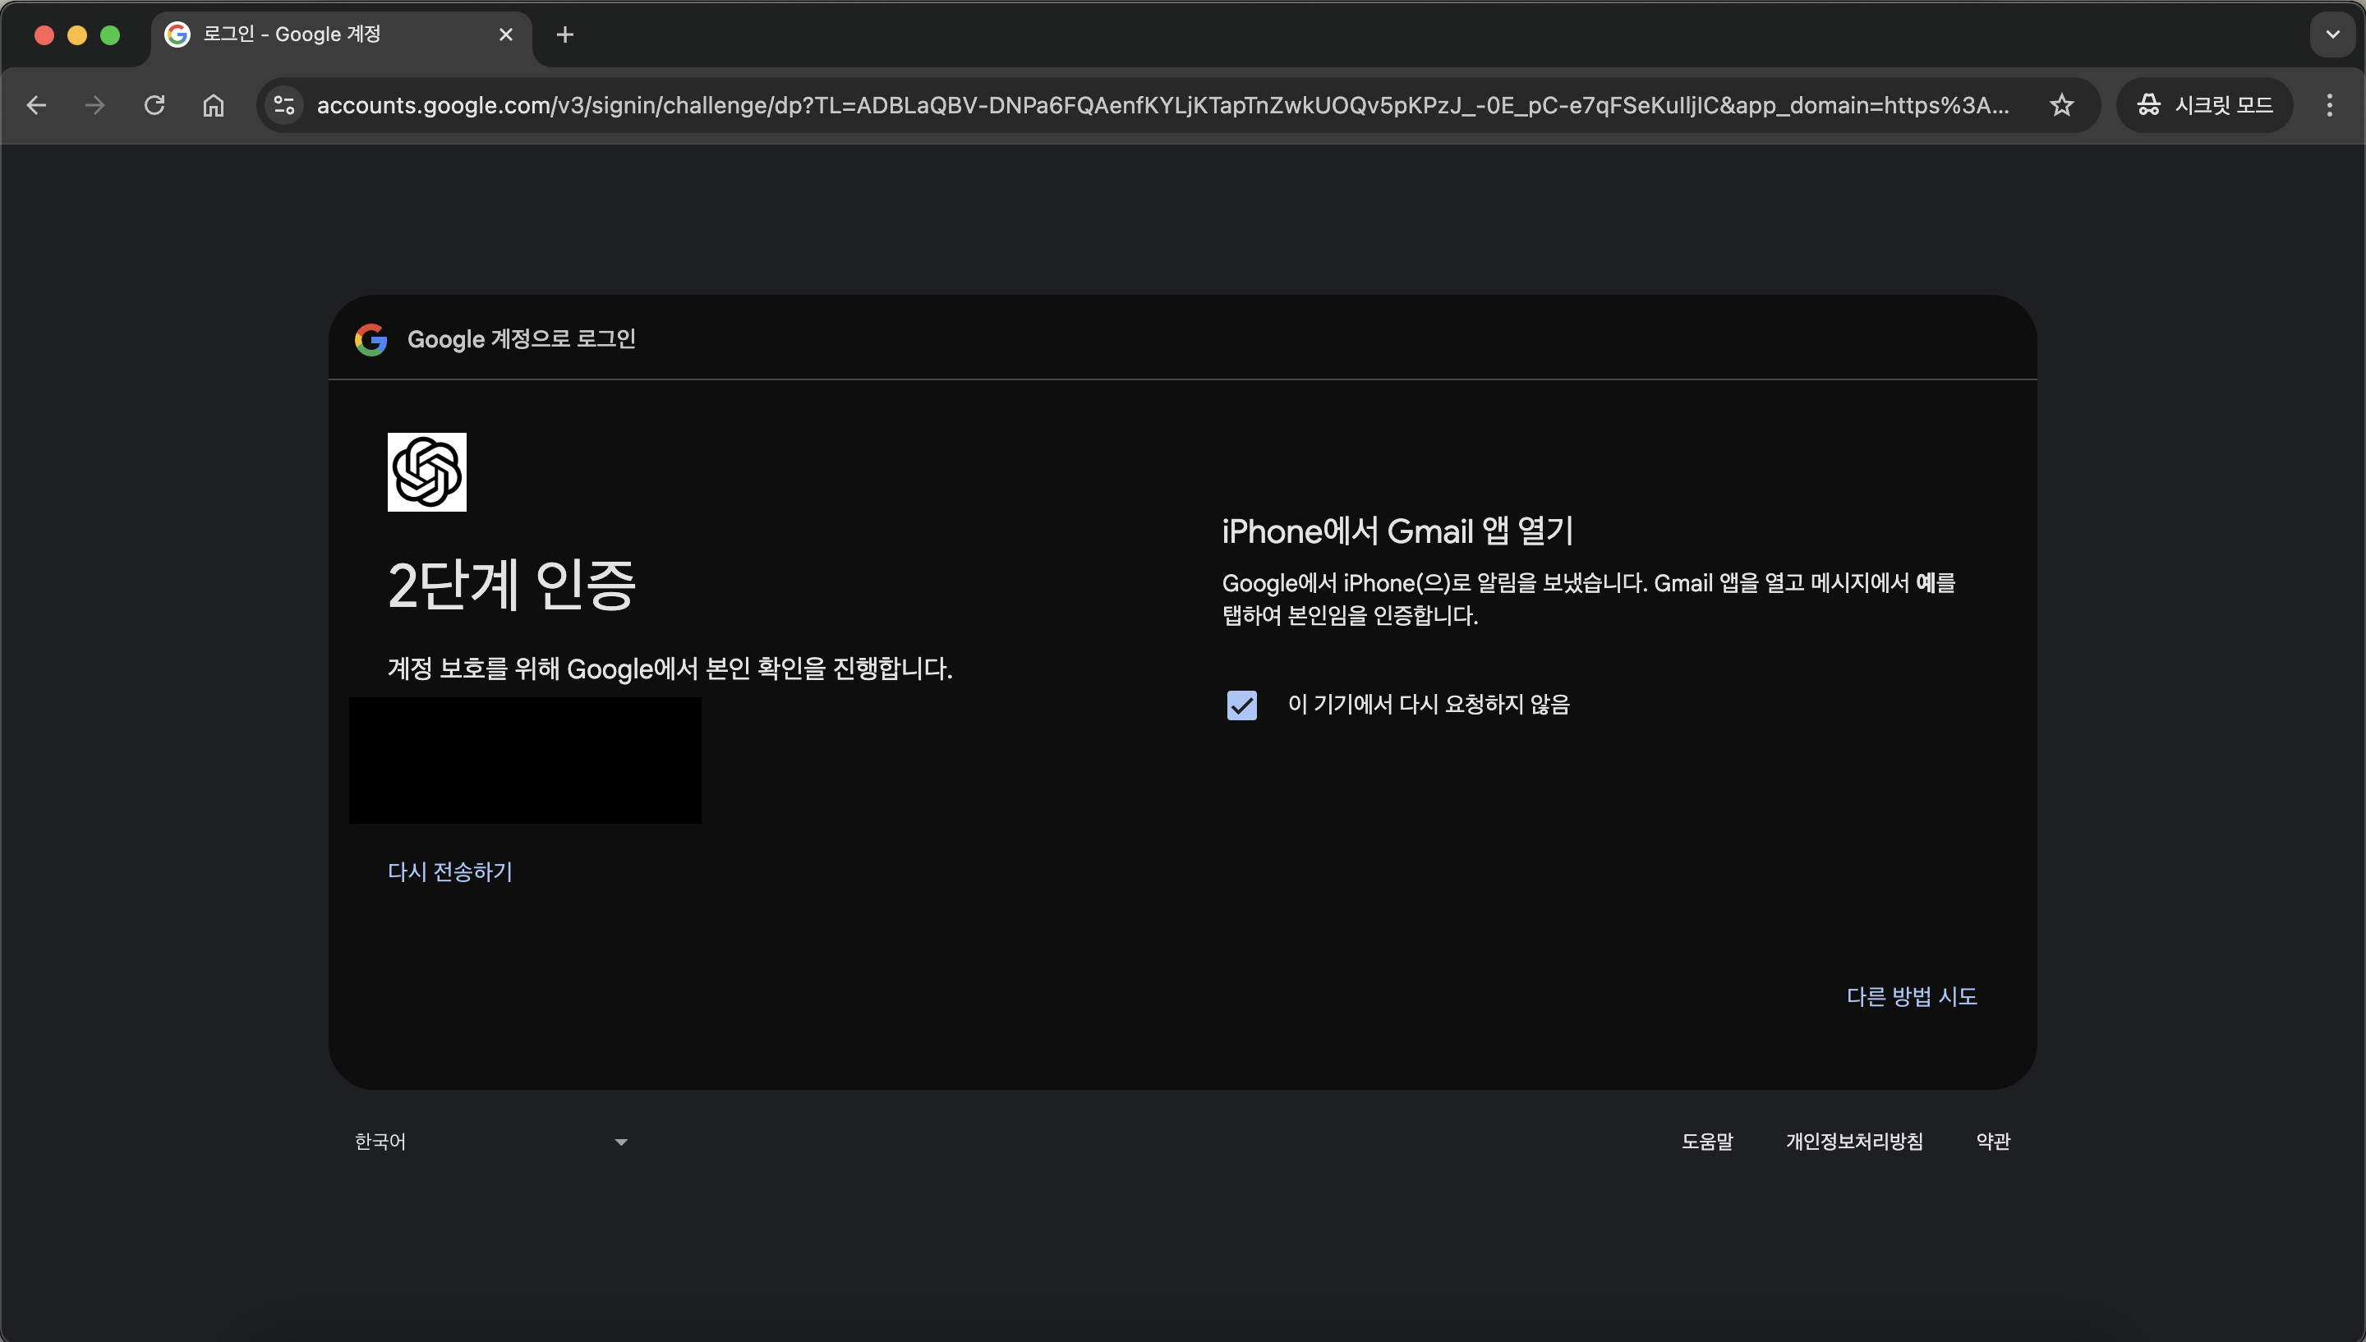This screenshot has height=1342, width=2366.
Task: Open a new tab with plus button
Action: 565,35
